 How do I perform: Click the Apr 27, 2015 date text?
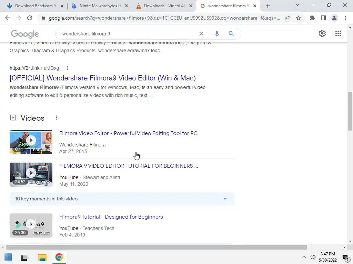(73, 151)
